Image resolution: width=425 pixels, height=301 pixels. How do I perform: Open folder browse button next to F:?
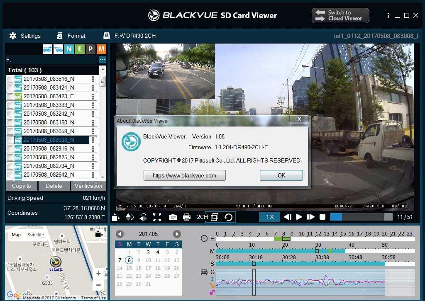pyautogui.click(x=103, y=60)
